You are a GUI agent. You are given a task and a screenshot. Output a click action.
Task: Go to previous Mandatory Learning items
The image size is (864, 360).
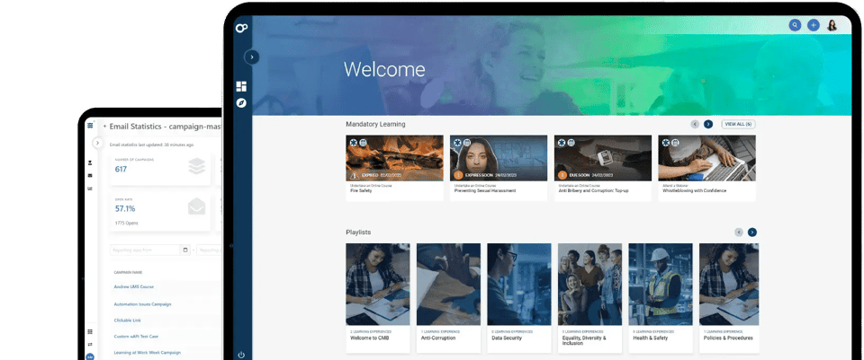pos(695,124)
